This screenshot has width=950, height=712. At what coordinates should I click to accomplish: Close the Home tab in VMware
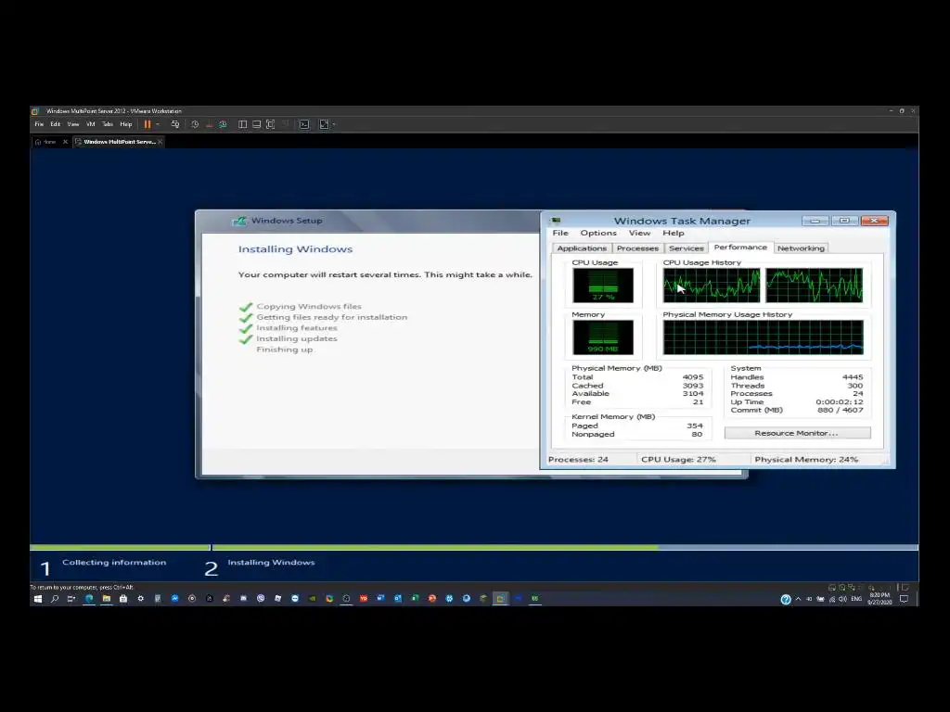[66, 142]
